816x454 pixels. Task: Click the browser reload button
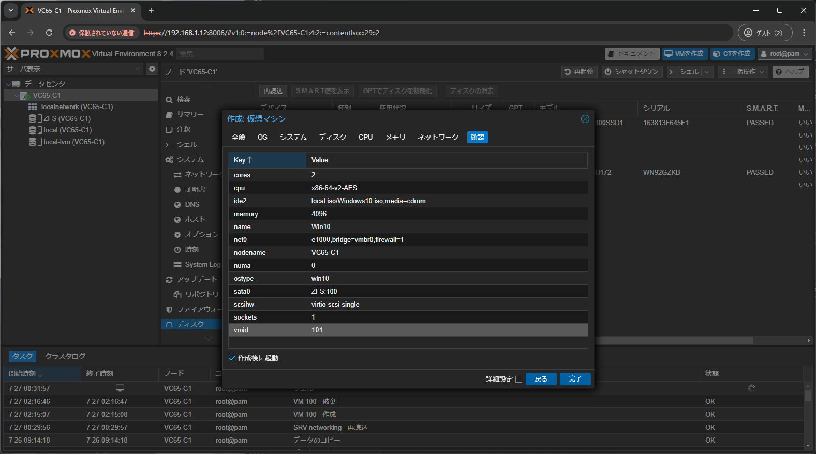click(x=49, y=33)
